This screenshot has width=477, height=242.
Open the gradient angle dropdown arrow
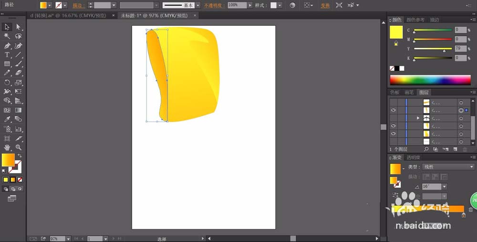pos(445,186)
